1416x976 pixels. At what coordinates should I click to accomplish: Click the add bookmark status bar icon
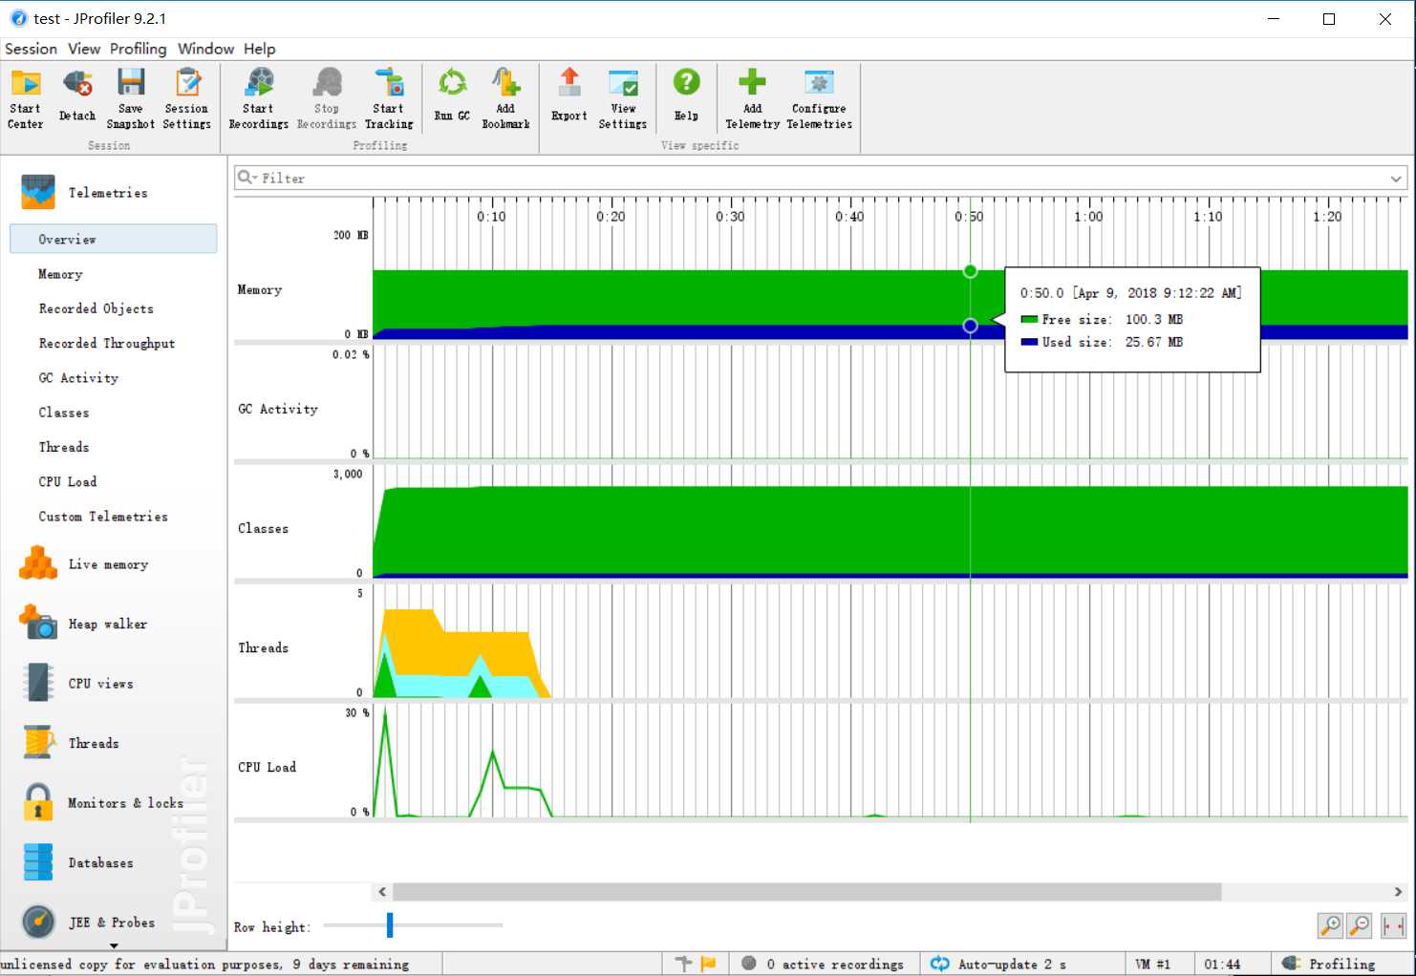click(683, 964)
